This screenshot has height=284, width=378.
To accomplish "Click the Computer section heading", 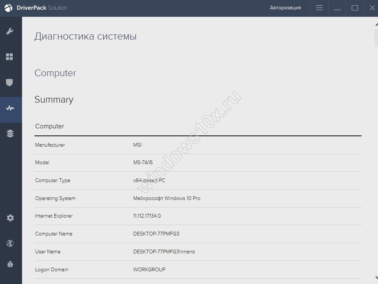I will coord(55,73).
